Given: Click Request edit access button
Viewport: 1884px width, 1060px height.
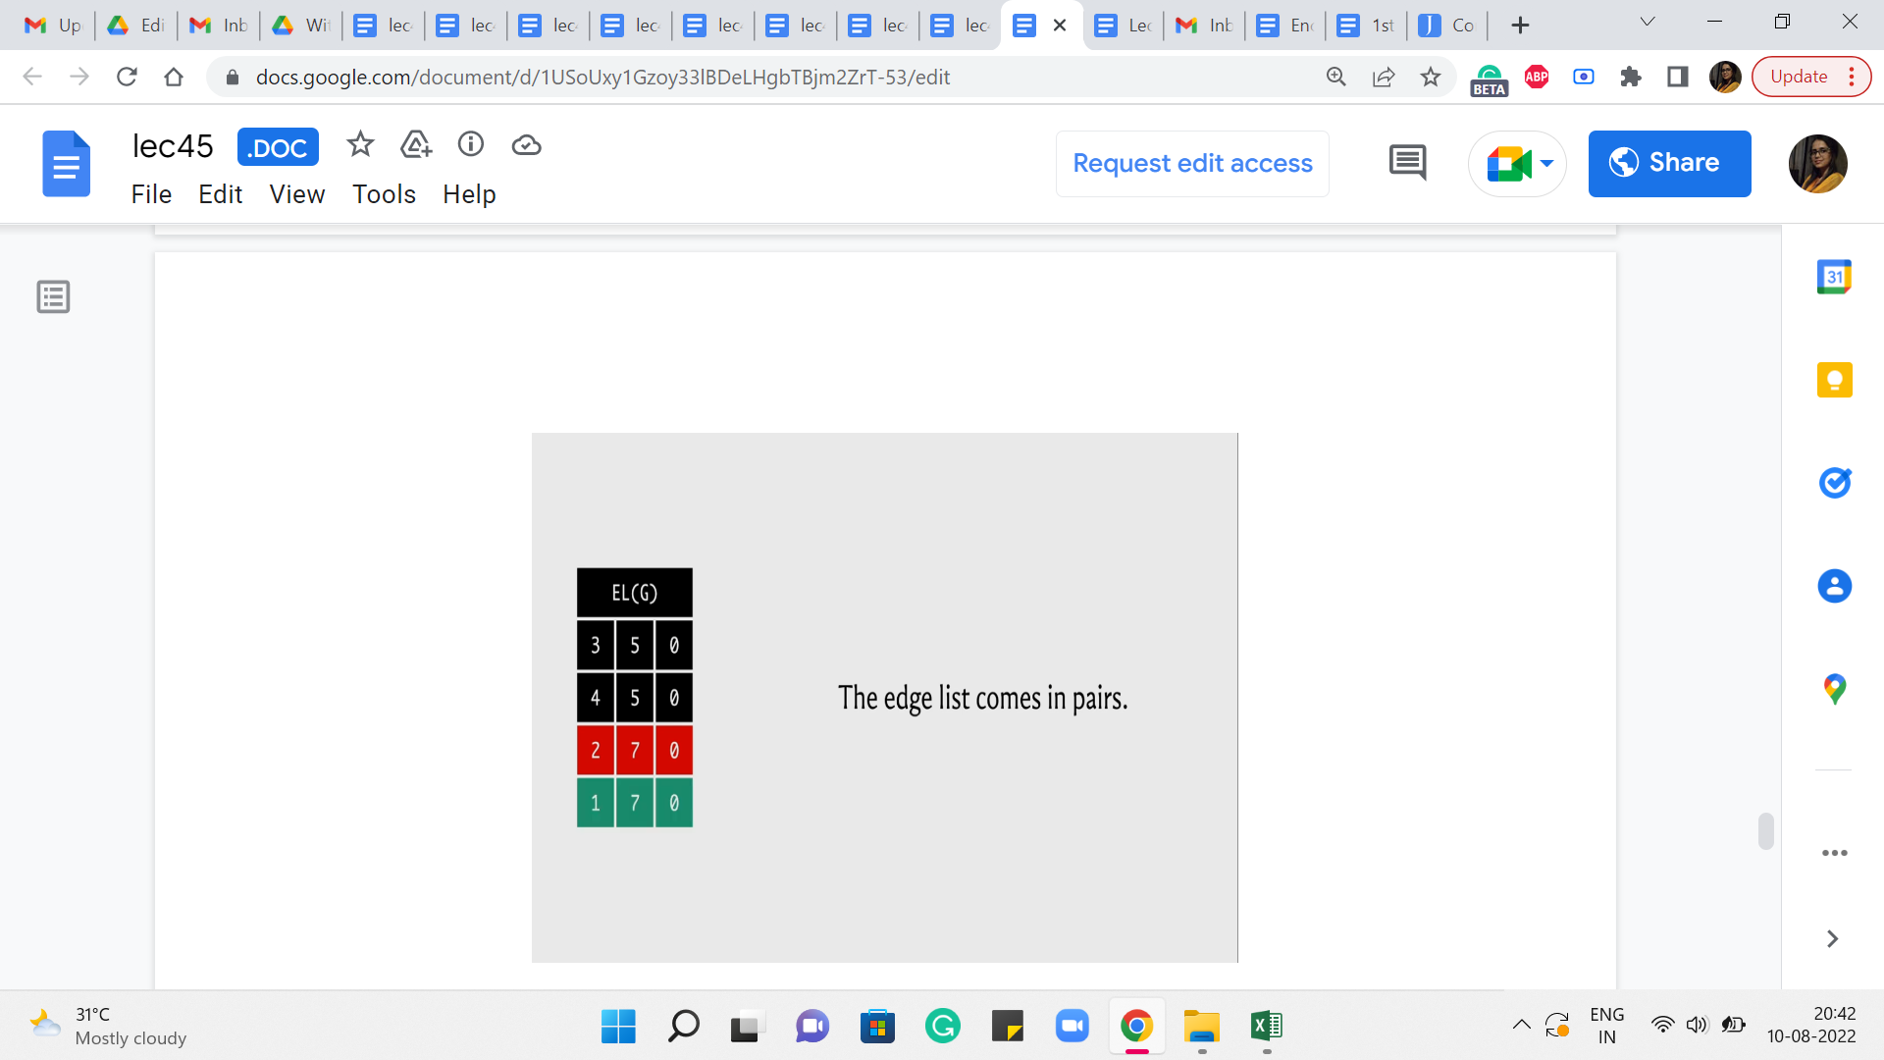Looking at the screenshot, I should pyautogui.click(x=1192, y=163).
